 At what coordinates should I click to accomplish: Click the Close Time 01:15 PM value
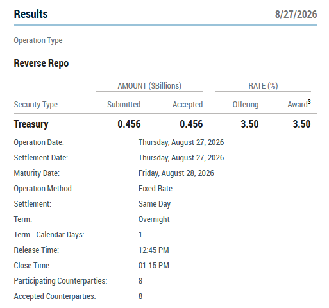click(154, 266)
